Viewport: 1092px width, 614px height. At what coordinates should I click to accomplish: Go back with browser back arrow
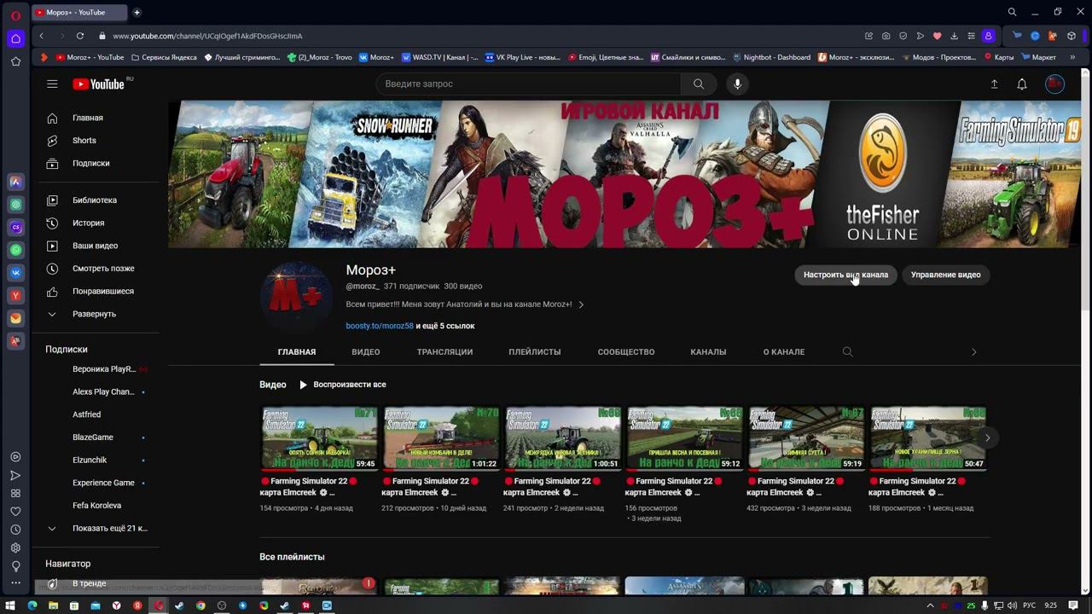[41, 36]
